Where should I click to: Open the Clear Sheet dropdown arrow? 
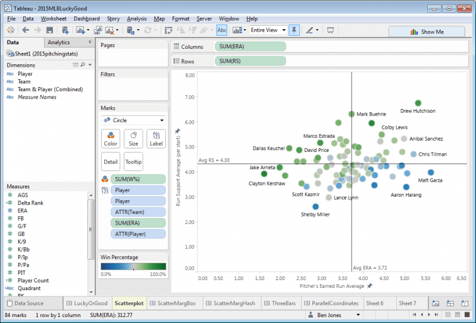(x=117, y=30)
